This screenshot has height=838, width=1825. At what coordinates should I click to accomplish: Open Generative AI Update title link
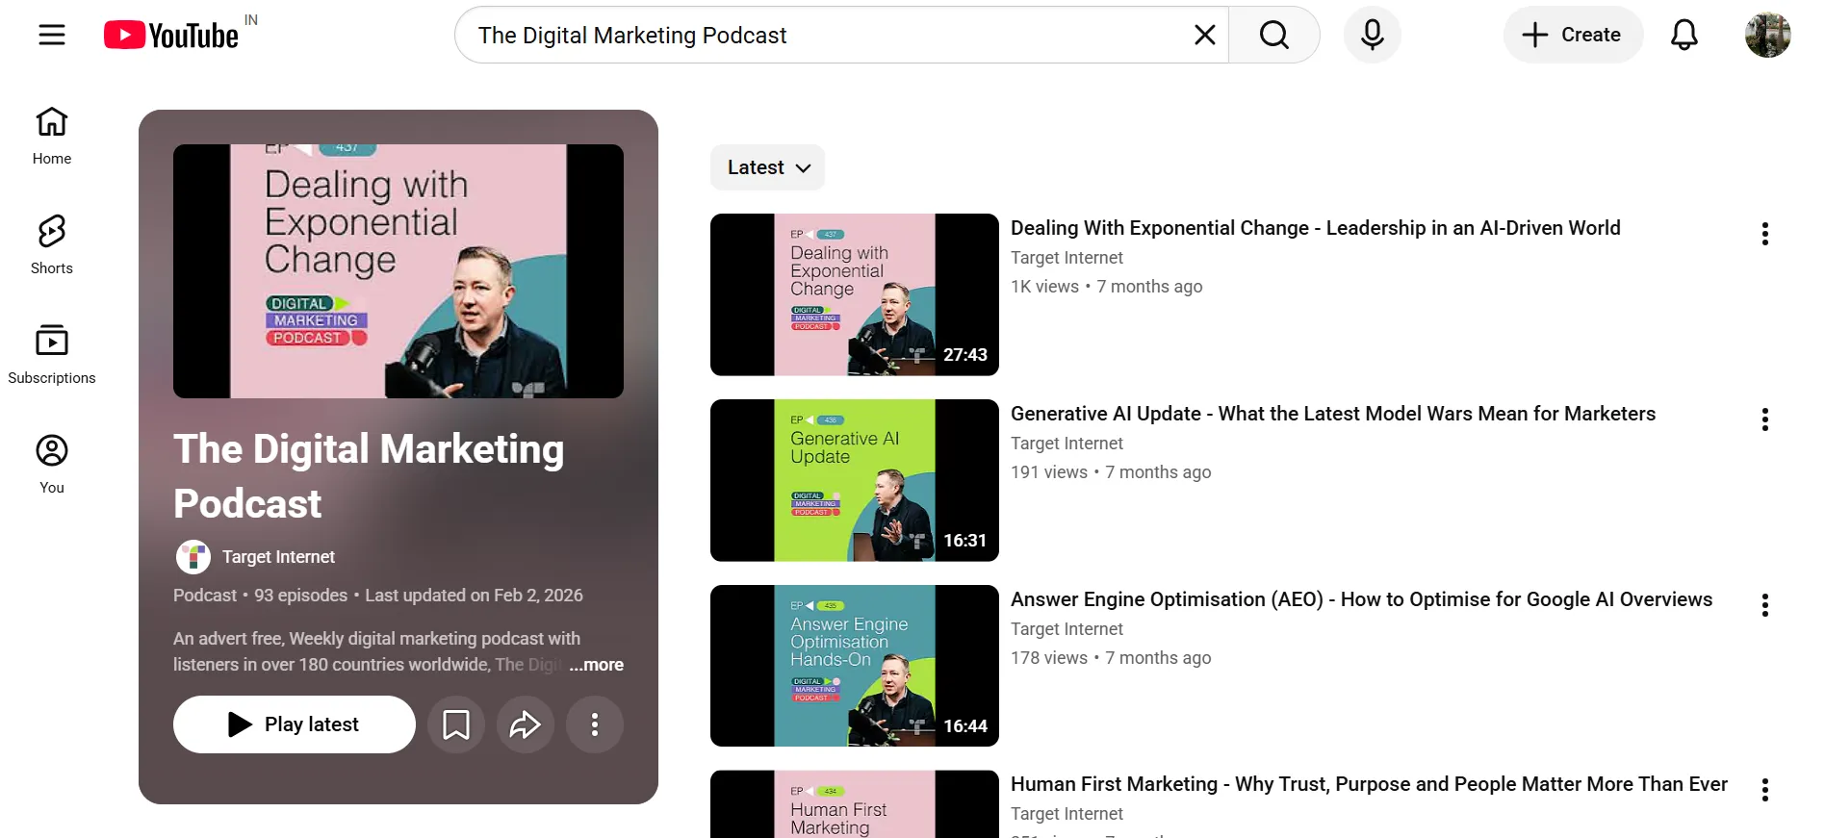click(x=1333, y=414)
